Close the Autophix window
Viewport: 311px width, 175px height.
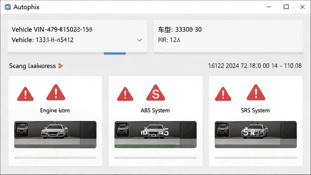(302, 7)
